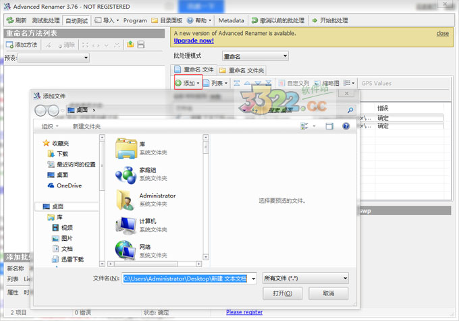Screen dimensions: 459x321
Task: Click the forward arrow in the 添加文件 dialog
Action: 53,111
